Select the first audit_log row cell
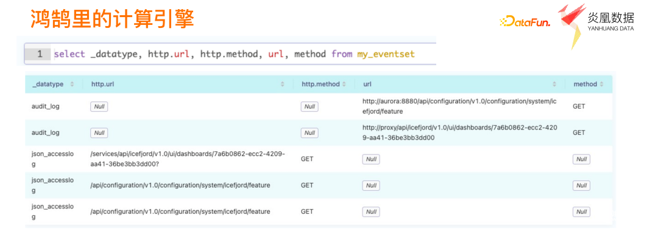 pos(46,106)
